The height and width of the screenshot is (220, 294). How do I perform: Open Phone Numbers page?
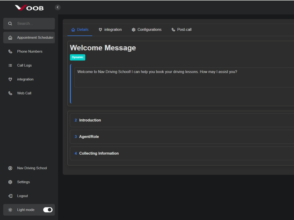(29, 51)
